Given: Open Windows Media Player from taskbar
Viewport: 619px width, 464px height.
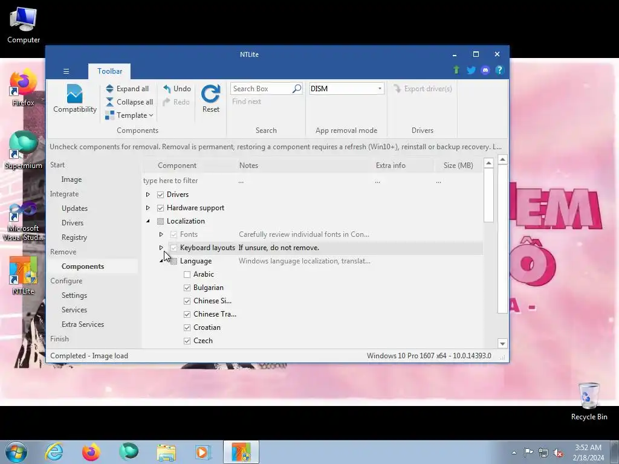Looking at the screenshot, I should click(x=203, y=452).
